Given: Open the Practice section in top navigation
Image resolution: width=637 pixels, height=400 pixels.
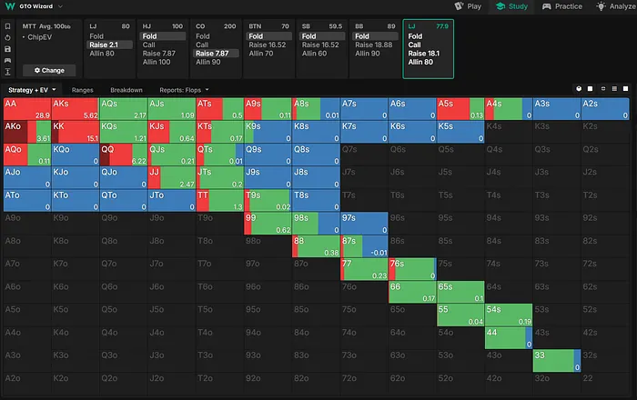Looking at the screenshot, I should (561, 6).
